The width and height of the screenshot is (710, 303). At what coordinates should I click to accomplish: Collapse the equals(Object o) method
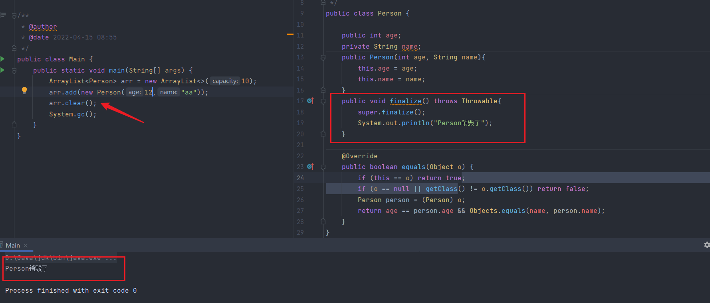323,167
